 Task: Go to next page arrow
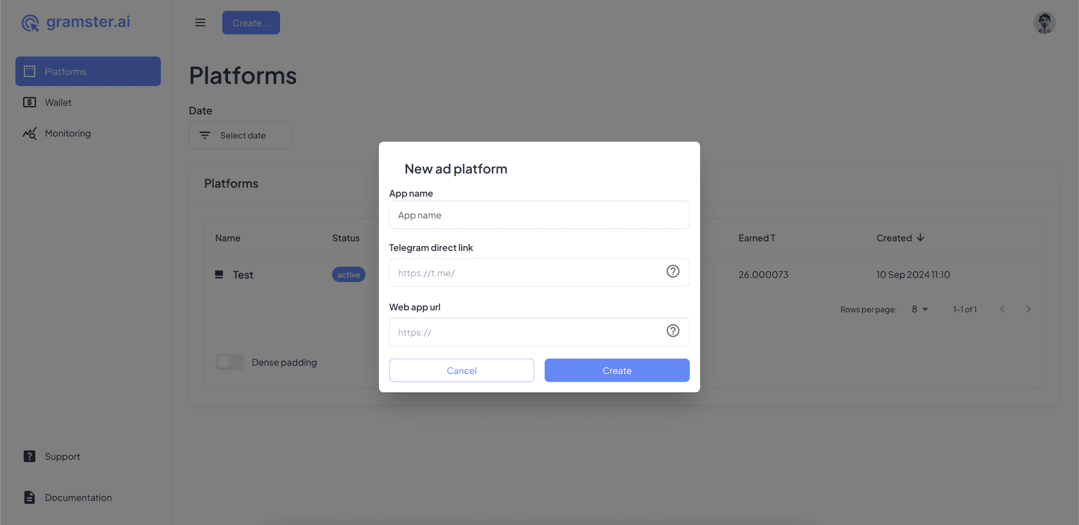point(1028,309)
